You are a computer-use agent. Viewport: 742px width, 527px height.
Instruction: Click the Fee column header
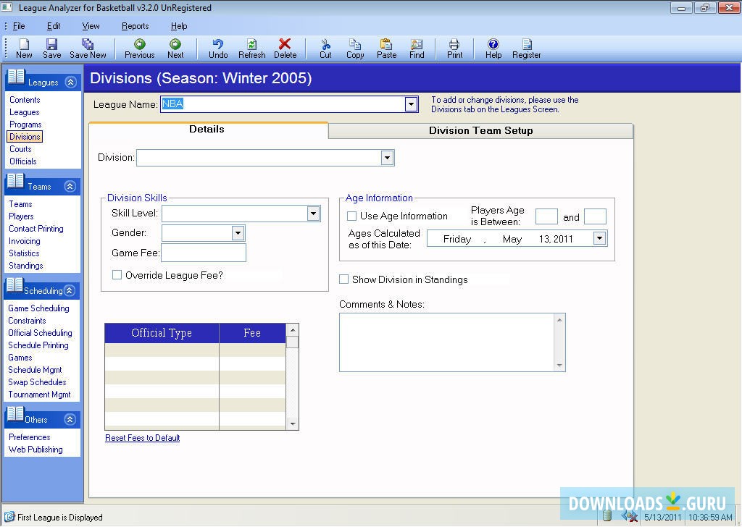pos(252,333)
